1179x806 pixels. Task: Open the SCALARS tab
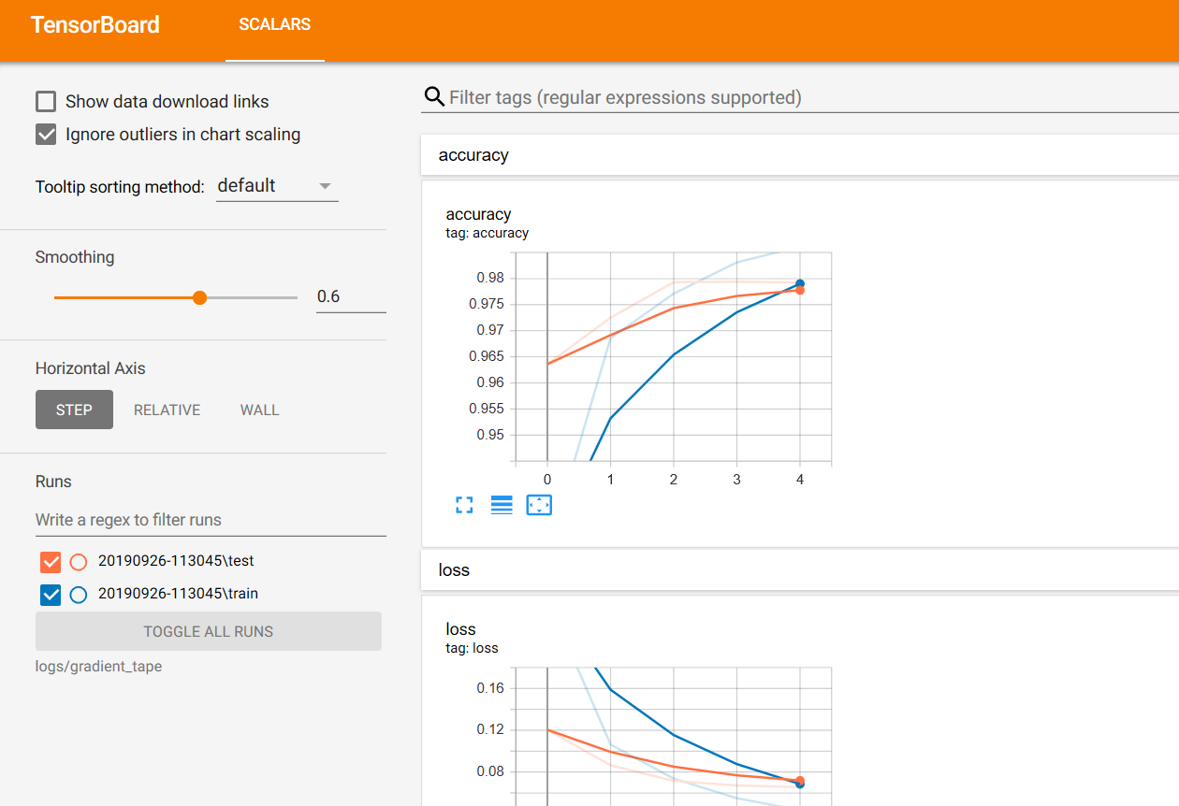click(275, 25)
